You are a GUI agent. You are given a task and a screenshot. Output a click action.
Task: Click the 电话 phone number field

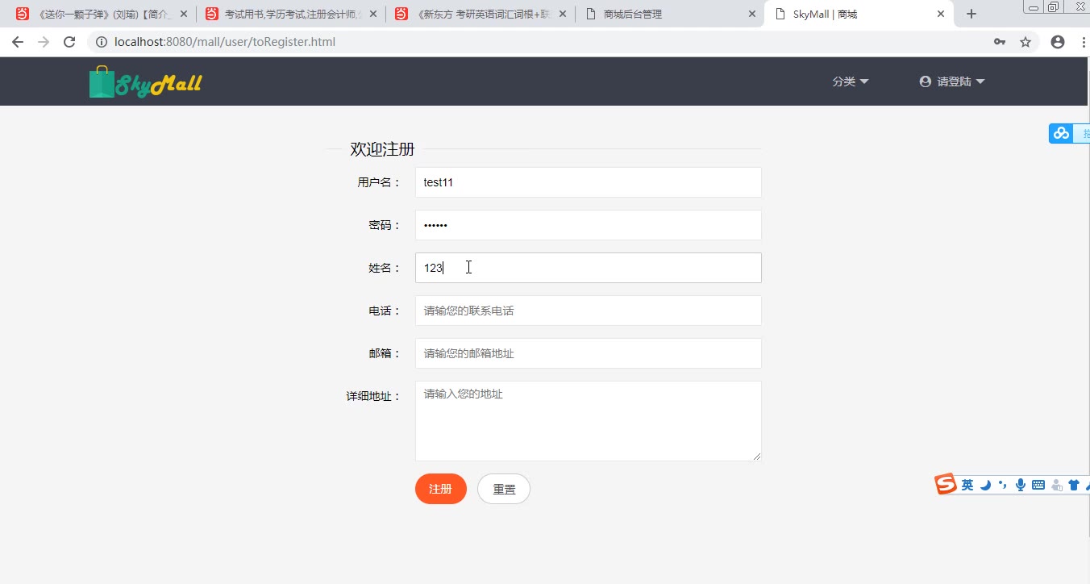point(589,311)
